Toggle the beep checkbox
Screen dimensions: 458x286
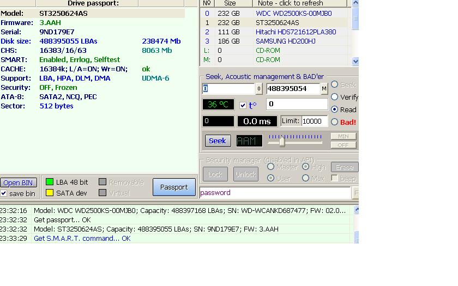[x=335, y=178]
